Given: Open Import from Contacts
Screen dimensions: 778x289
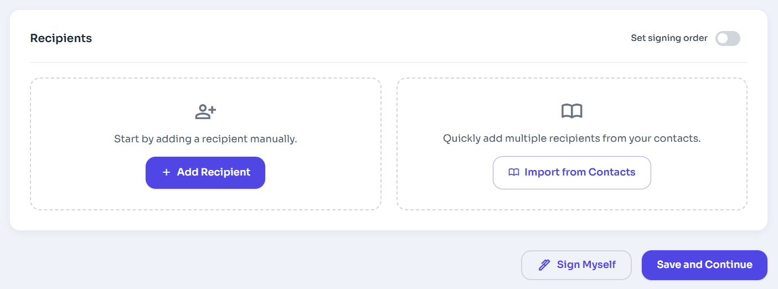Looking at the screenshot, I should [571, 173].
